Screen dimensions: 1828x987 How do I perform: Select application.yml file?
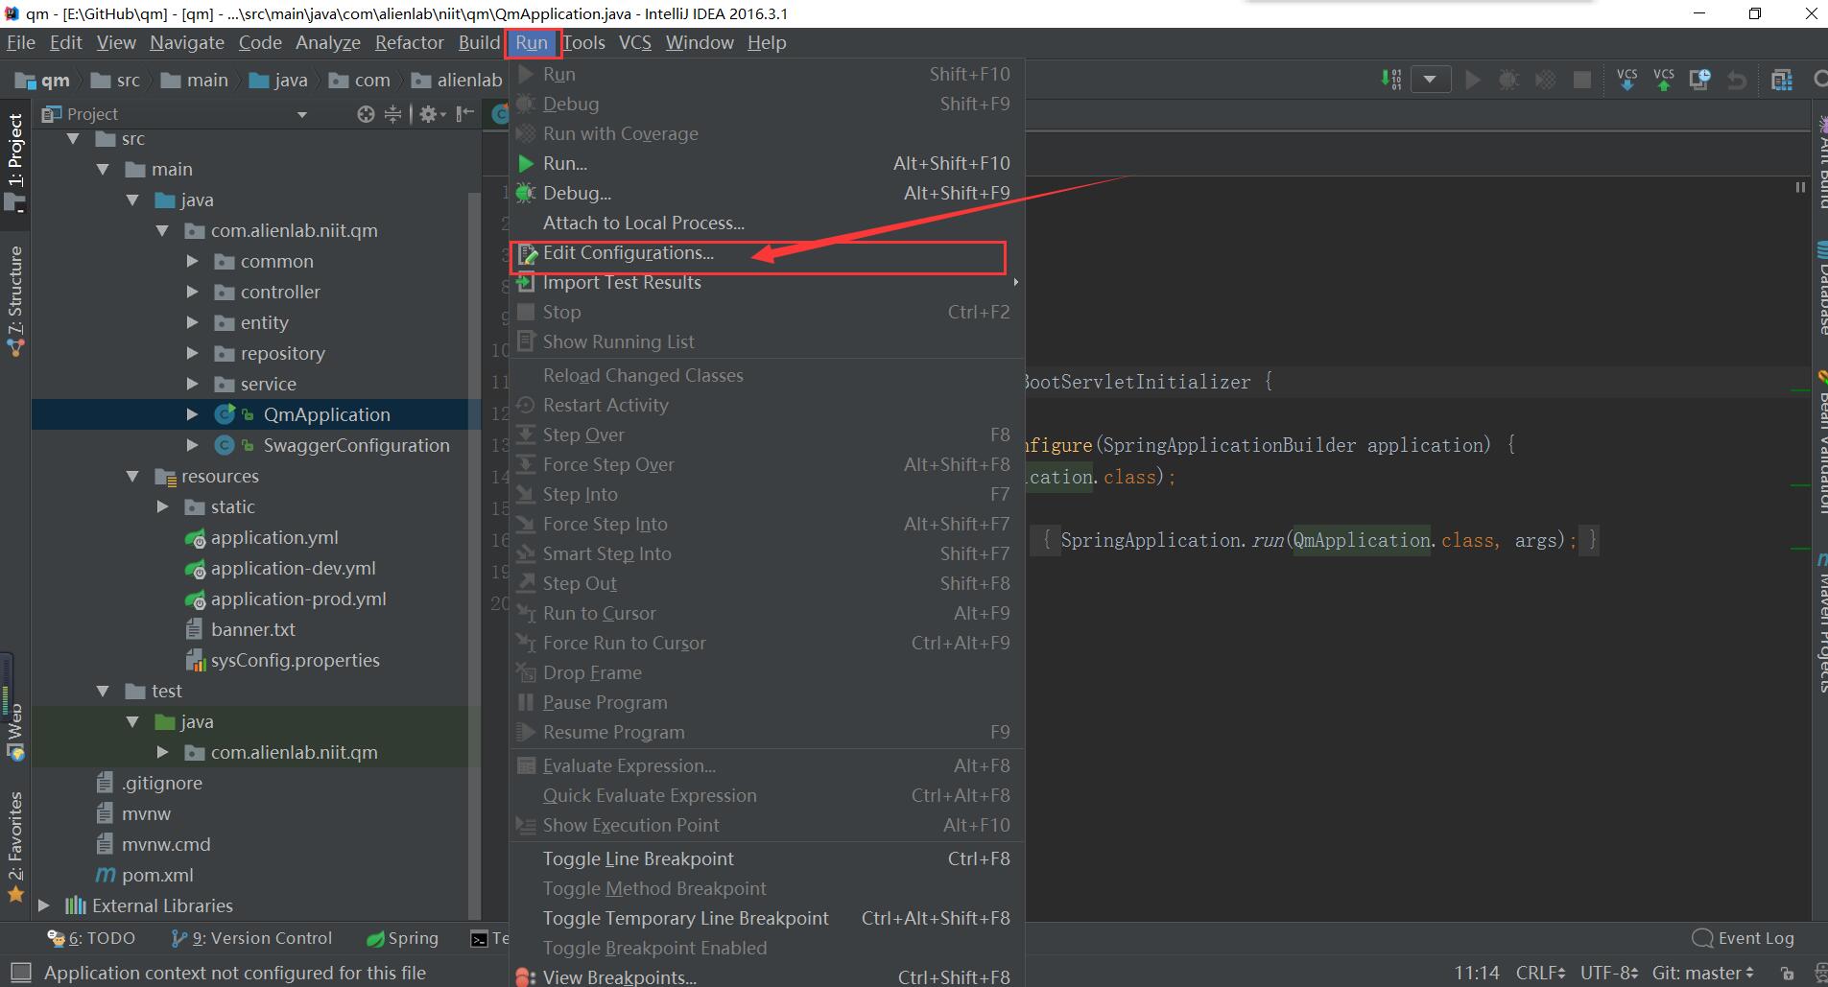tap(274, 538)
